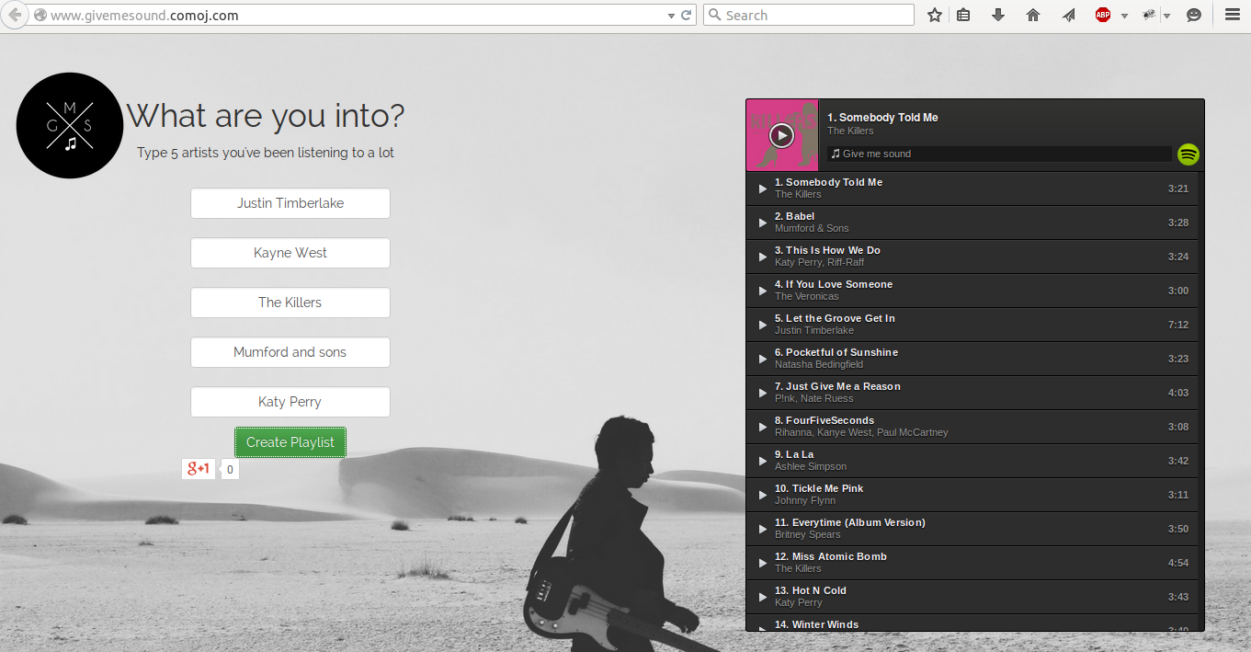Open Adblock Plus dropdown arrow
The width and height of the screenshot is (1251, 652).
tap(1124, 16)
